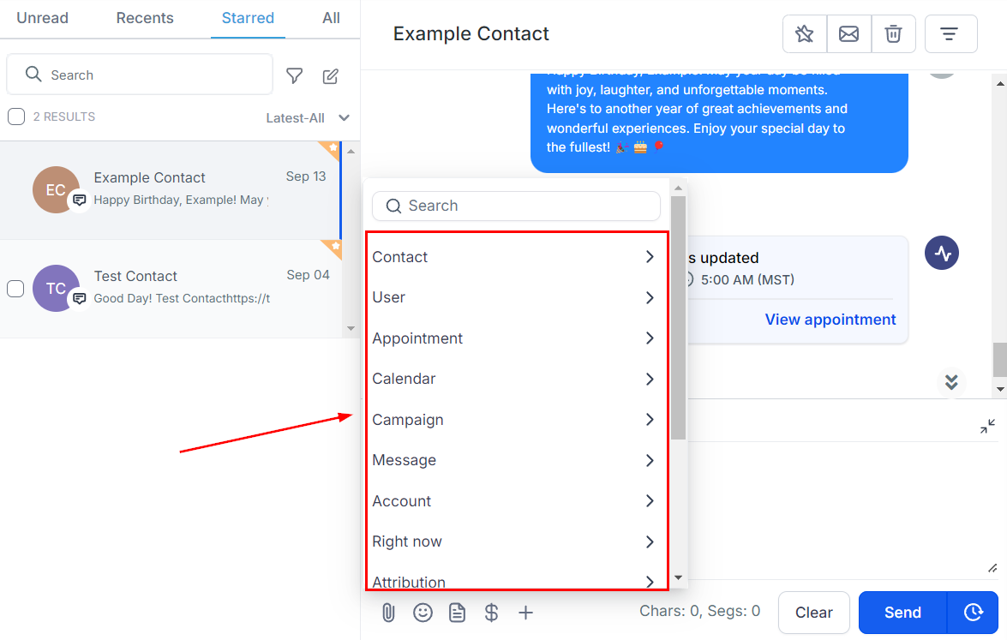Screen dimensions: 1007x640
Task: Expand the Contact variables submenu
Action: click(x=513, y=257)
